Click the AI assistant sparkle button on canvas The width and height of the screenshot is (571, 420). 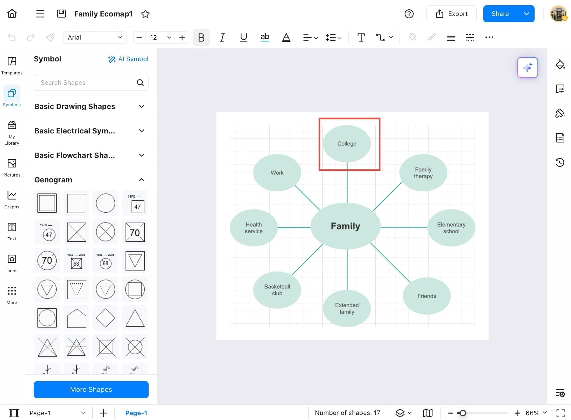tap(527, 67)
